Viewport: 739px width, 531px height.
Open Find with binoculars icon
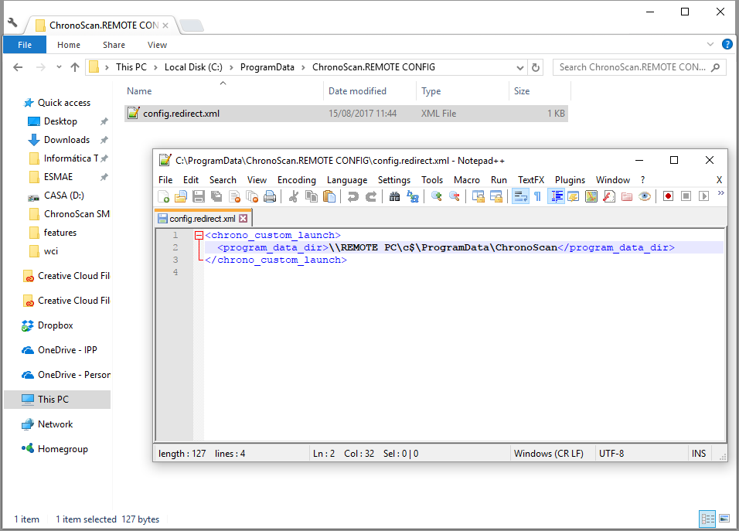click(x=394, y=196)
